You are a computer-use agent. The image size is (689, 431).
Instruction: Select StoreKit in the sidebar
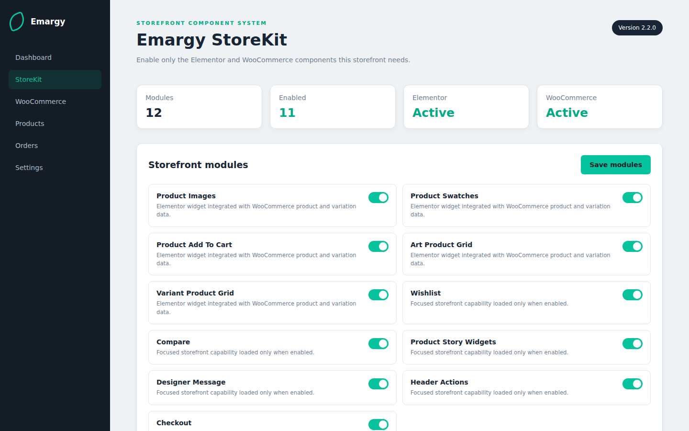(x=55, y=79)
